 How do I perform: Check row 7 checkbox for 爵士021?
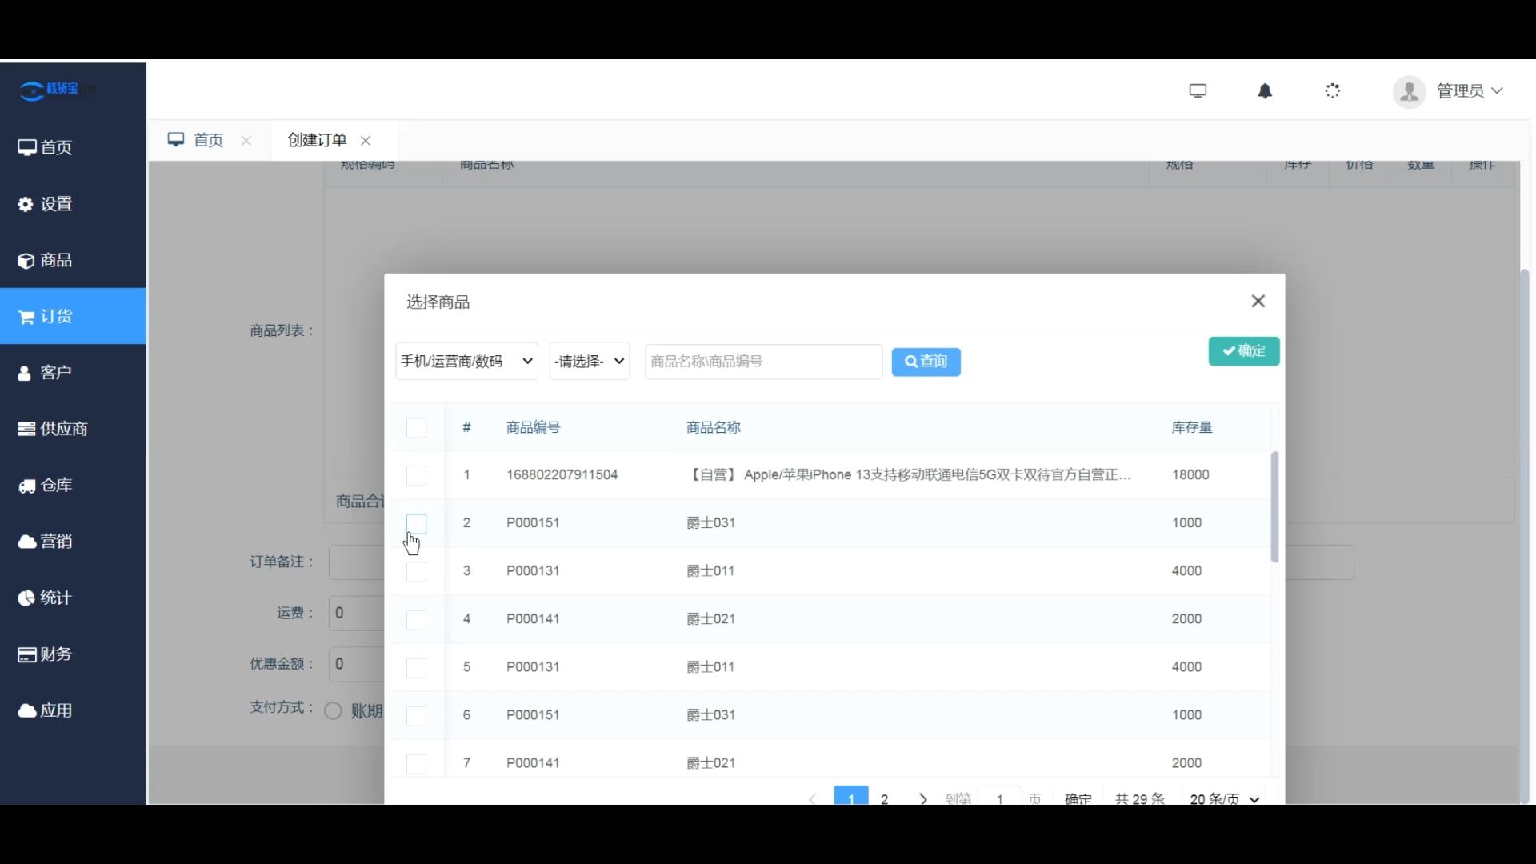416,764
